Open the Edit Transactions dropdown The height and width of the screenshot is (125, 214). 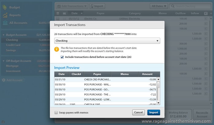pyautogui.click(x=72, y=6)
